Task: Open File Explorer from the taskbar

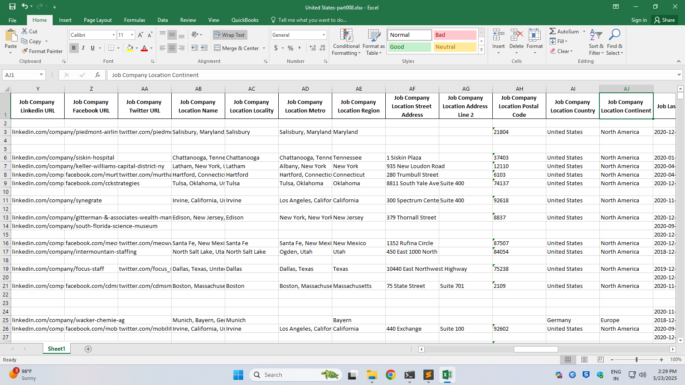Action: (372, 375)
